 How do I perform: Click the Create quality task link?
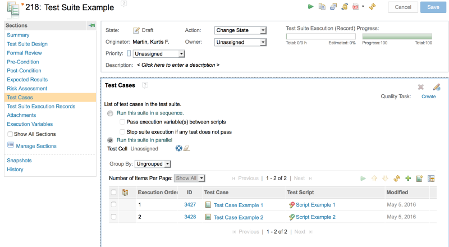[428, 97]
